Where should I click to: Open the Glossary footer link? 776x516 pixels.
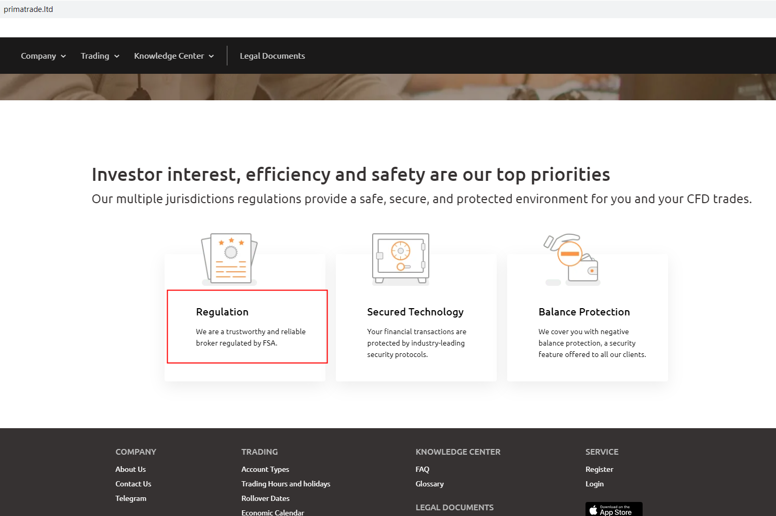(430, 484)
